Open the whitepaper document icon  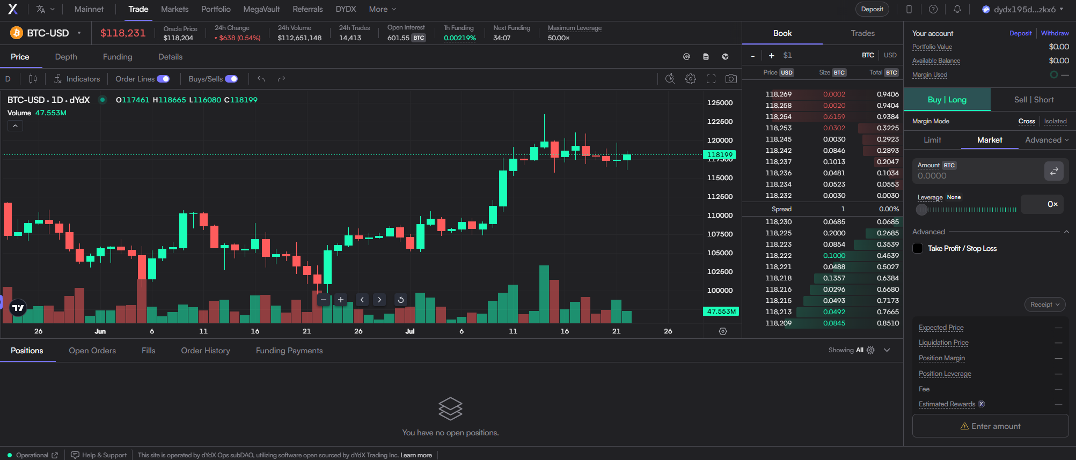tap(706, 57)
